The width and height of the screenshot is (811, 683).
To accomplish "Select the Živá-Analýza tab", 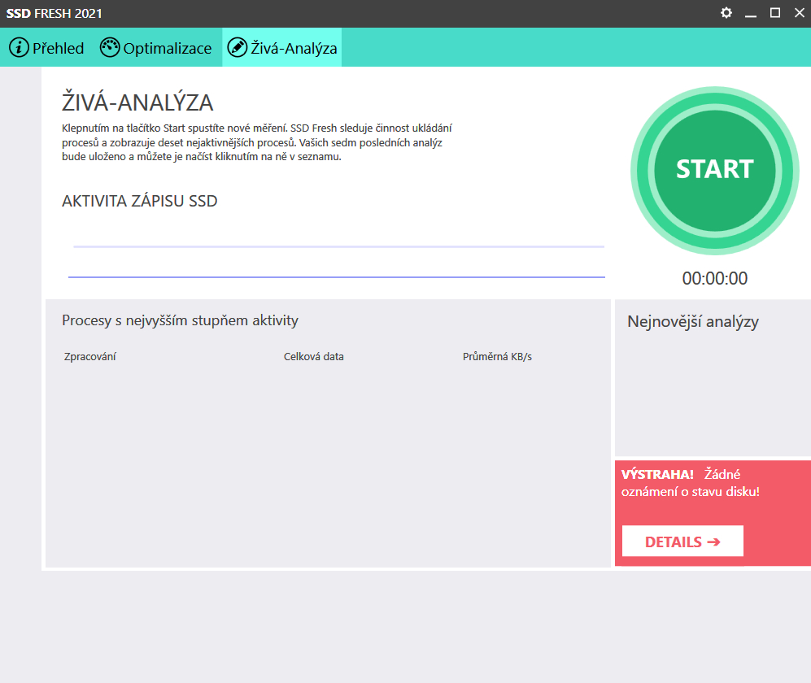I will click(282, 48).
